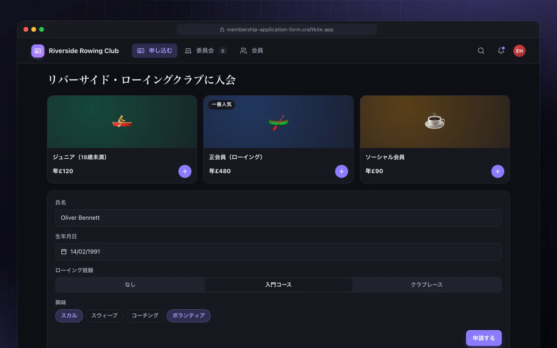
Task: Click the 一番人気 badge
Action: (x=221, y=105)
